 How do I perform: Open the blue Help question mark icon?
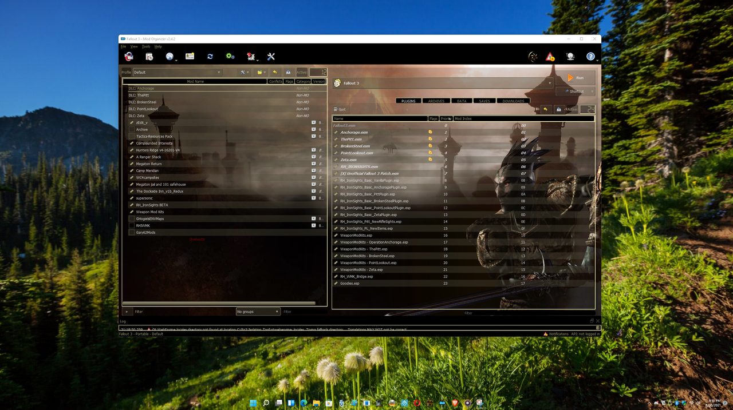(x=590, y=57)
